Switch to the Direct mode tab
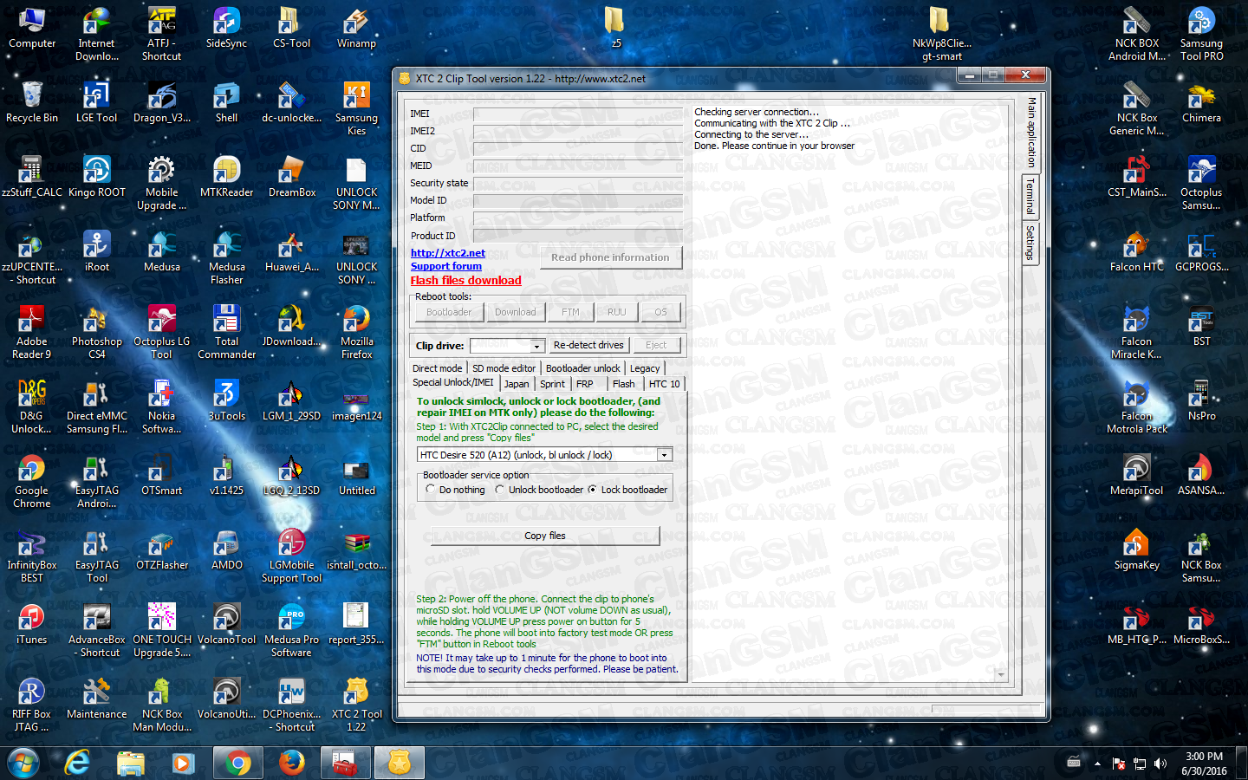Image resolution: width=1248 pixels, height=780 pixels. pyautogui.click(x=438, y=368)
